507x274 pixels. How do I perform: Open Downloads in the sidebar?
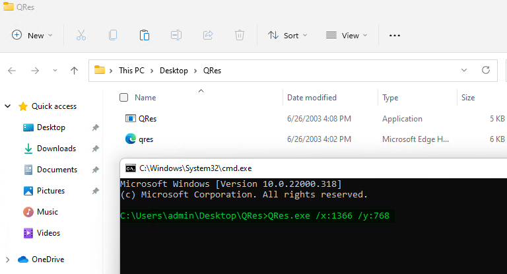[56, 149]
